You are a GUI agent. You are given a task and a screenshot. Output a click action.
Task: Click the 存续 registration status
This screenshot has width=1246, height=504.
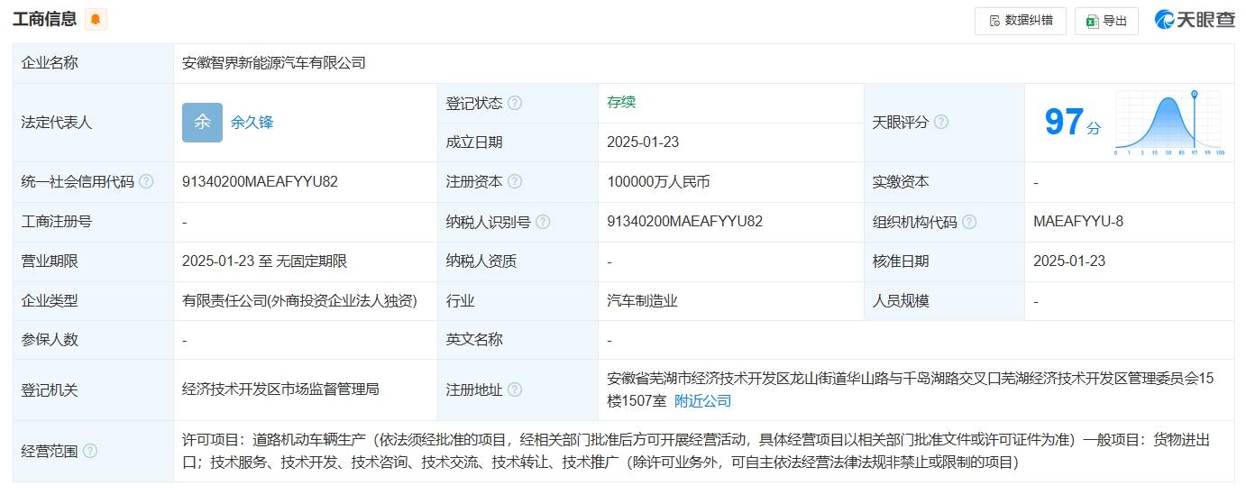pyautogui.click(x=621, y=102)
